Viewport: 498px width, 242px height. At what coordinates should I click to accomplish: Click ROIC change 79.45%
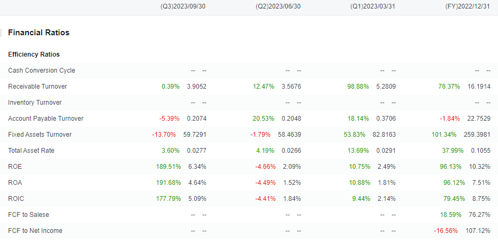[x=454, y=199]
